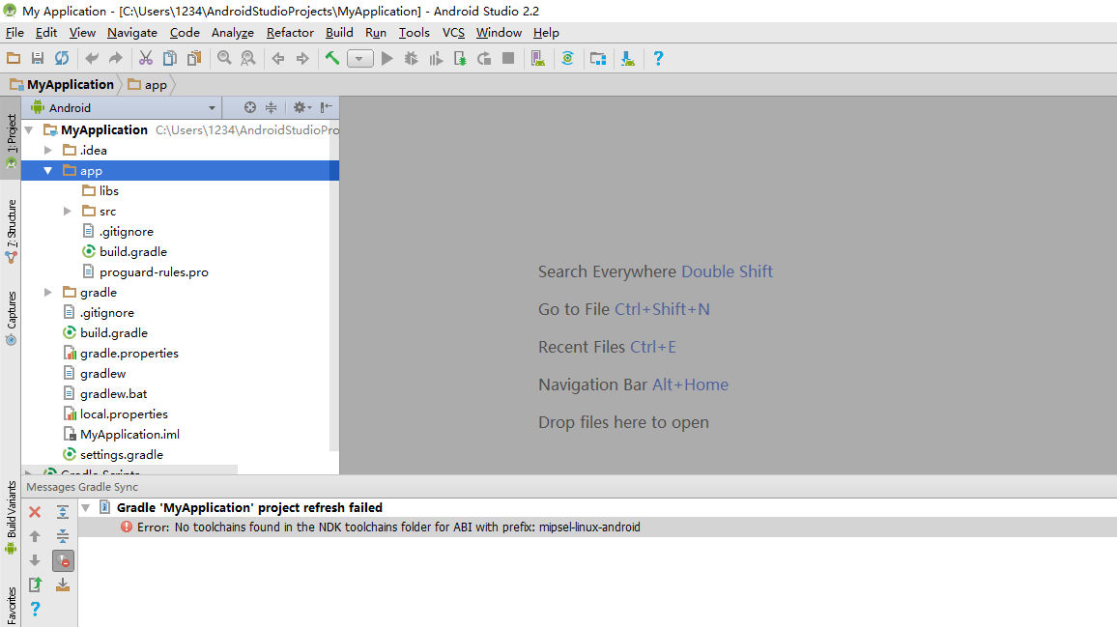The image size is (1117, 627).
Task: Click the Redo arrow icon
Action: (115, 58)
